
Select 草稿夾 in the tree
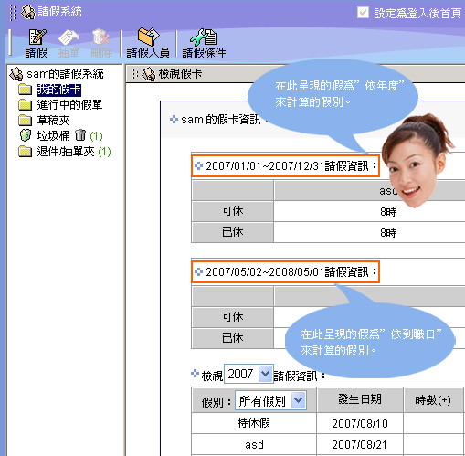[54, 121]
